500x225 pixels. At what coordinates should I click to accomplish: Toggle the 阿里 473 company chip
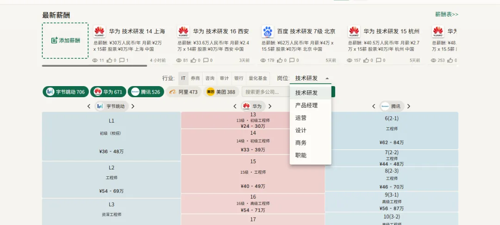coord(183,92)
